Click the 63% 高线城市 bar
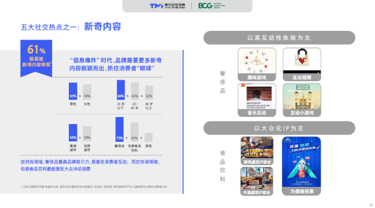The width and height of the screenshot is (375, 208). point(73,133)
